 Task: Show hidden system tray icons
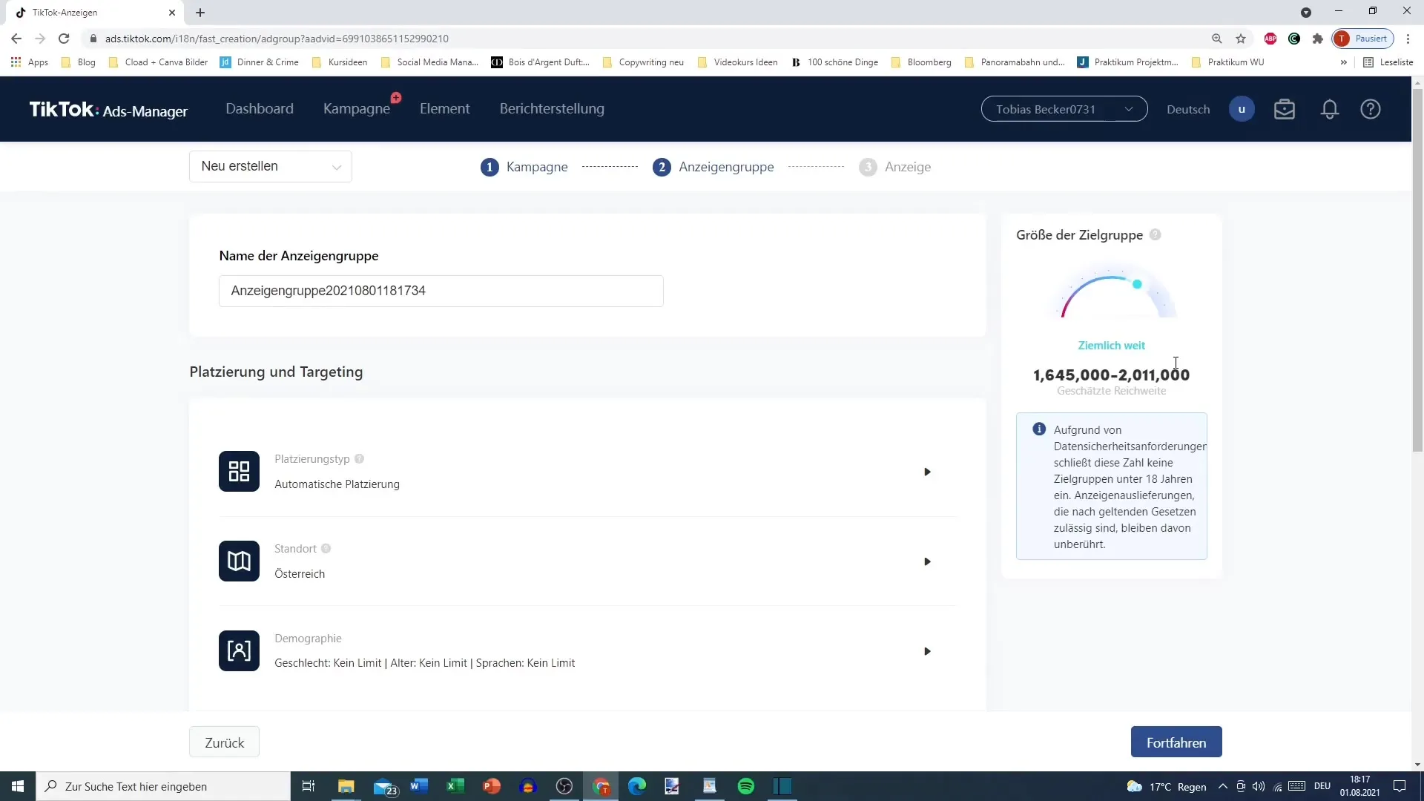(1223, 786)
